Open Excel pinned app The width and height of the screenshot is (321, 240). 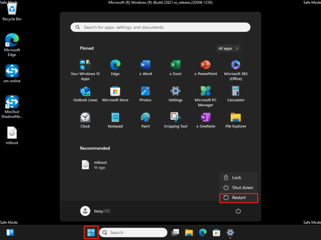176,67
